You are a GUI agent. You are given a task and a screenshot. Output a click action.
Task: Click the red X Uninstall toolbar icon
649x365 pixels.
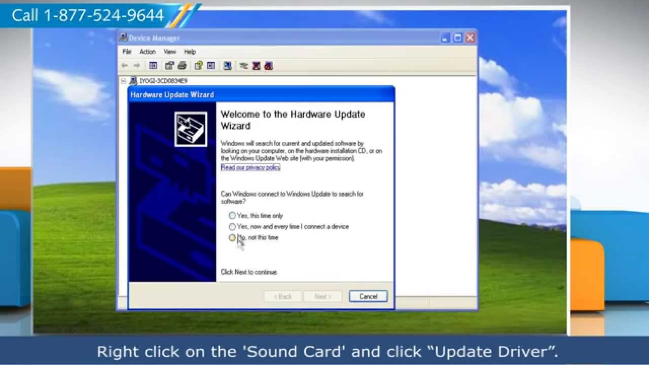(x=256, y=65)
